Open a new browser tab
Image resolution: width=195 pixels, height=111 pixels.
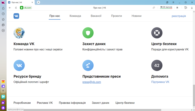click(x=38, y=2)
